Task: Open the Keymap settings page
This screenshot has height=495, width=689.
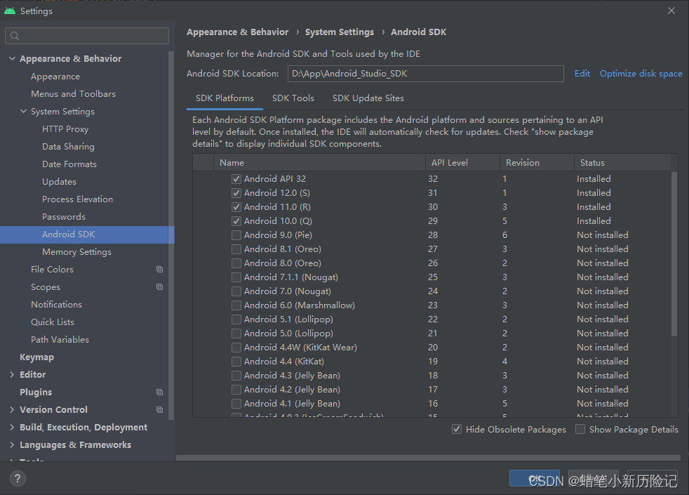Action: click(37, 357)
